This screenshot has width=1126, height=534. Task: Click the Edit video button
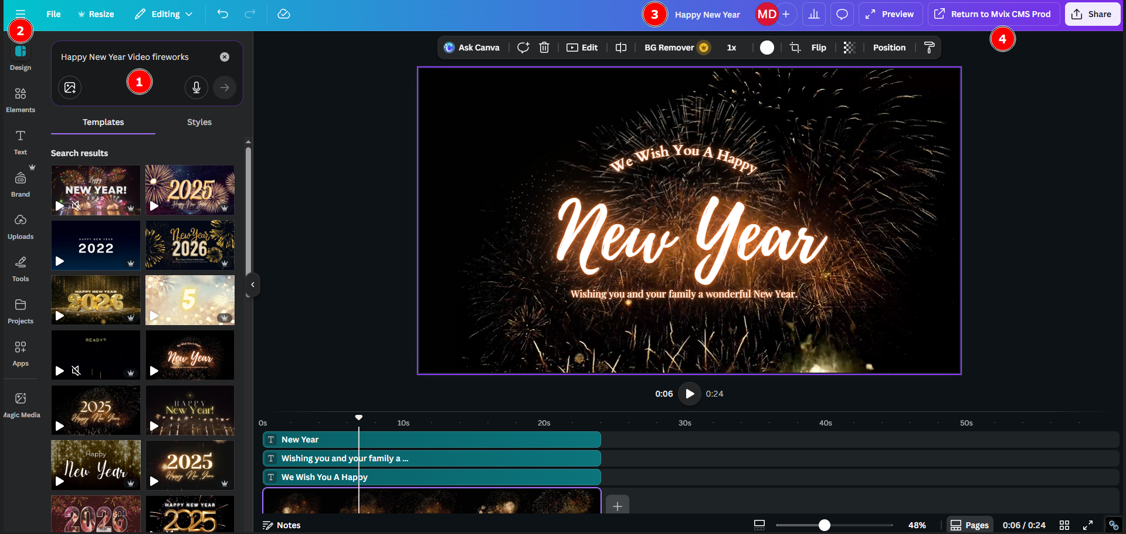(x=582, y=48)
